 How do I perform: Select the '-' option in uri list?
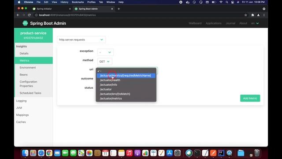tap(126, 71)
